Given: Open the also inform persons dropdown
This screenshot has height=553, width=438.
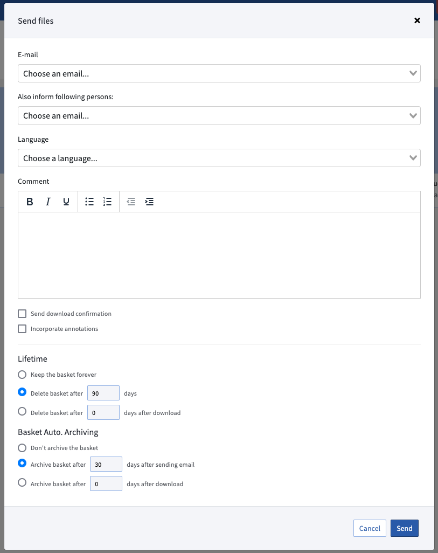Looking at the screenshot, I should [219, 115].
